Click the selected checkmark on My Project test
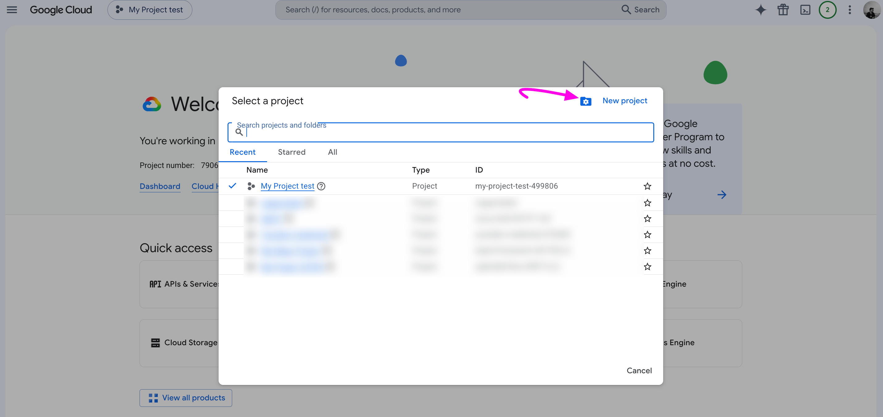Viewport: 883px width, 417px height. [x=232, y=186]
